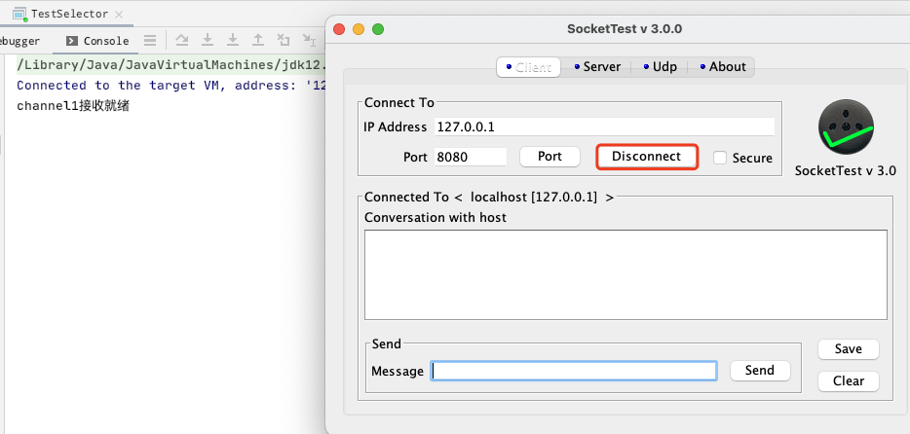This screenshot has height=434, width=910.
Task: Open the Console tab in the debugger
Action: point(96,41)
